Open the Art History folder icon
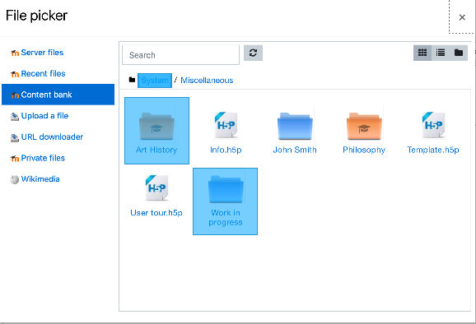Viewport: 476px width, 324px height. click(156, 126)
